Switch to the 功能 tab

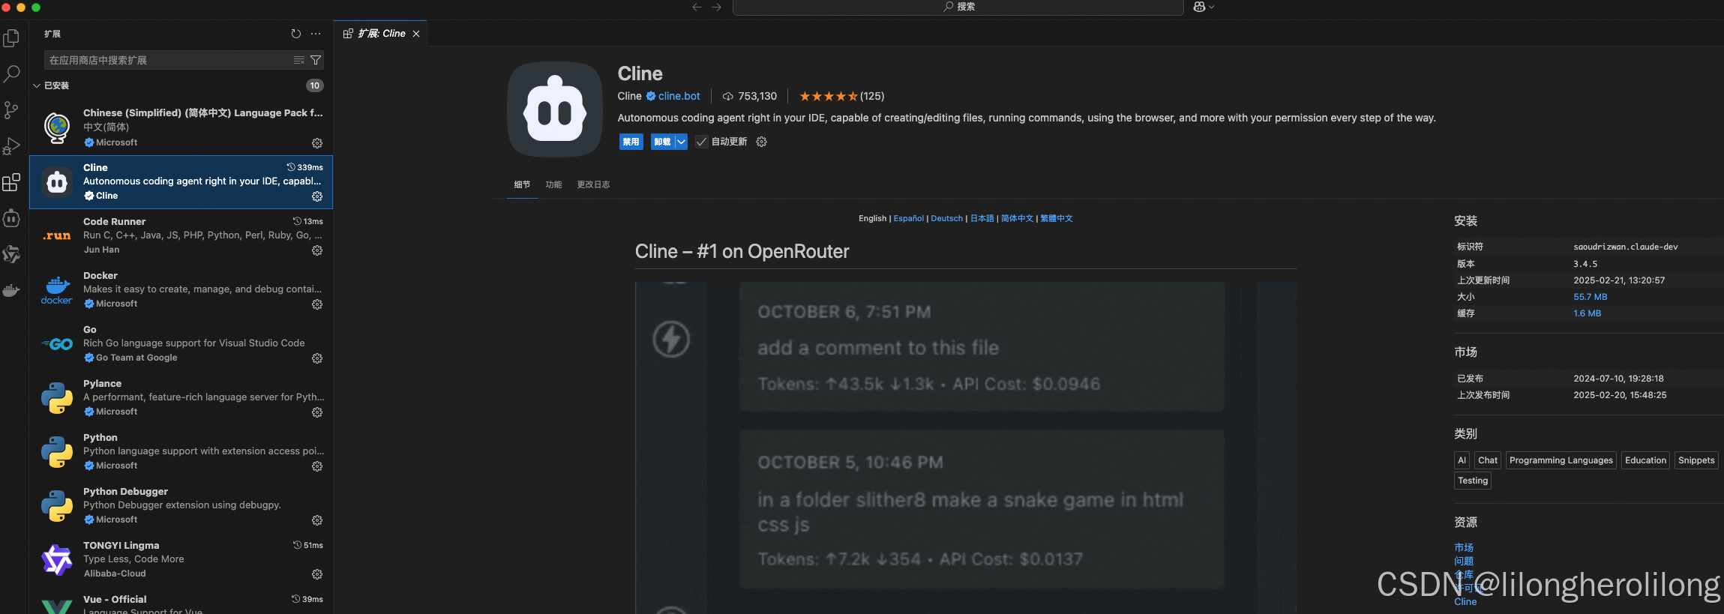pos(553,184)
